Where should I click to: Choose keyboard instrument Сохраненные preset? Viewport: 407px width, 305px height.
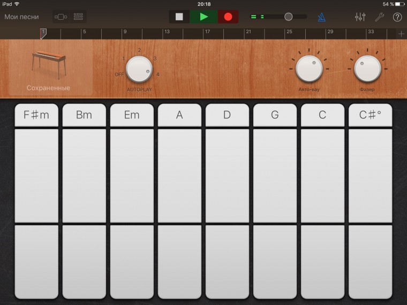coord(51,68)
